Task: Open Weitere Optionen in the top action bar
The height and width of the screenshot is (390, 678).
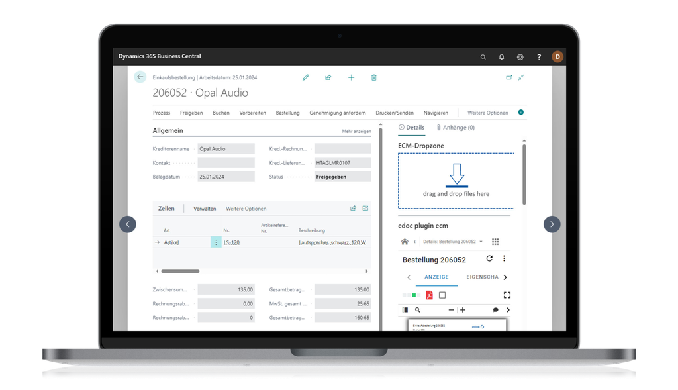Action: point(488,113)
